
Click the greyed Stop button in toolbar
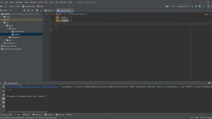point(204,6)
